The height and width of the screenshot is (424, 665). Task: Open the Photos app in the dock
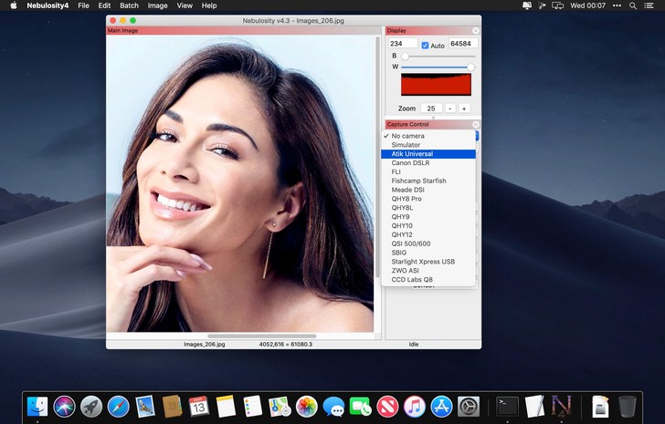307,407
